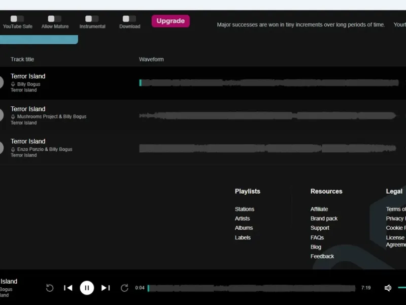Click the Mushrooms Project track waveform
Image resolution: width=406 pixels, height=305 pixels.
(268, 115)
